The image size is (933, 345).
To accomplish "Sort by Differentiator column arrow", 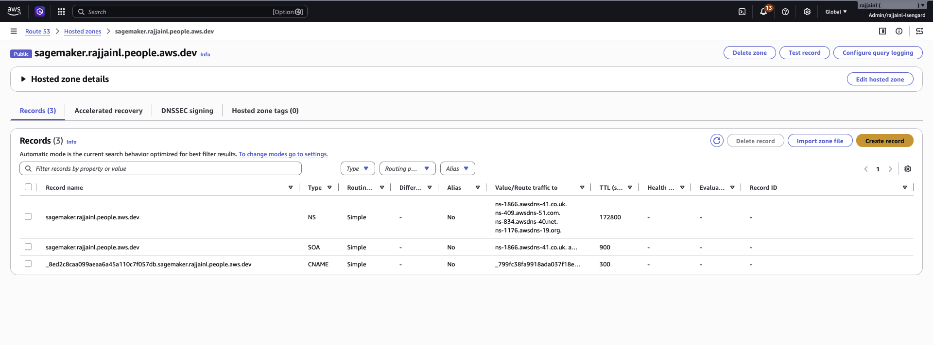I will click(x=430, y=187).
